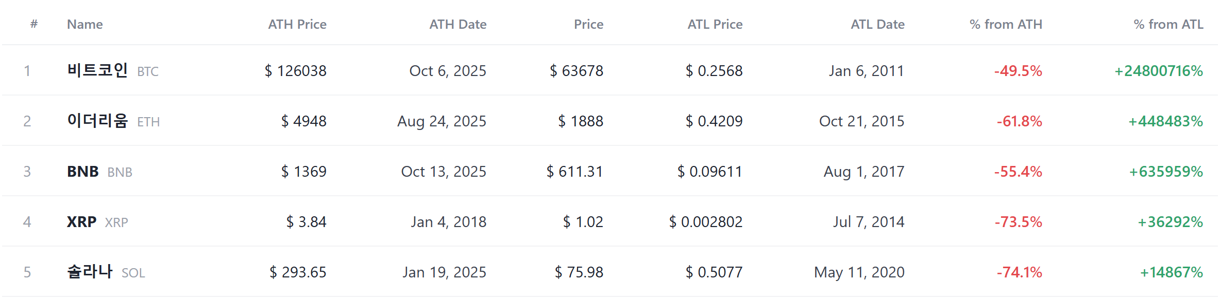Click Ethereum's -61.8% from ATH value
Screen dimensions: 1220x299
1019,121
